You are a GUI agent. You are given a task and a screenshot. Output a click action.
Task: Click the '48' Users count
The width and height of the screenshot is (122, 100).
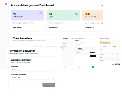[50, 14]
